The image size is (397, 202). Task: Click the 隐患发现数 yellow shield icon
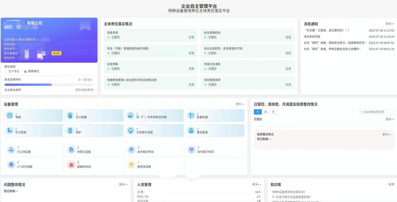[x=131, y=164]
